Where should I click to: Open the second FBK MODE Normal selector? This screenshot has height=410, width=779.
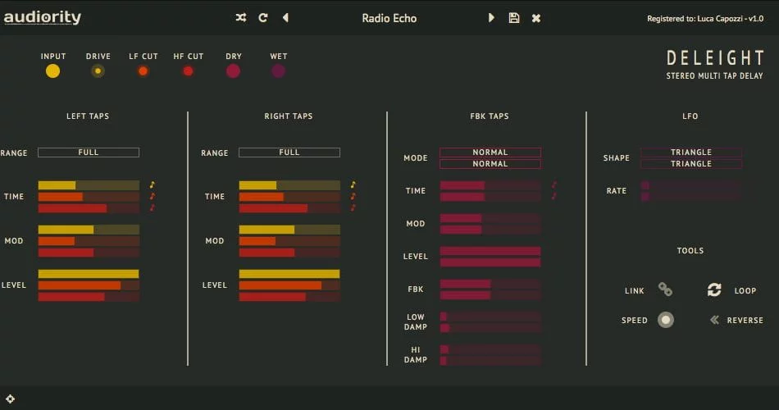pos(490,163)
